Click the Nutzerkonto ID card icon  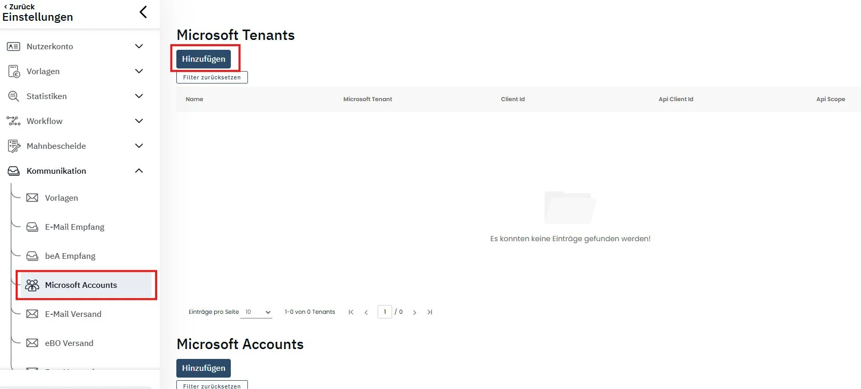(13, 46)
